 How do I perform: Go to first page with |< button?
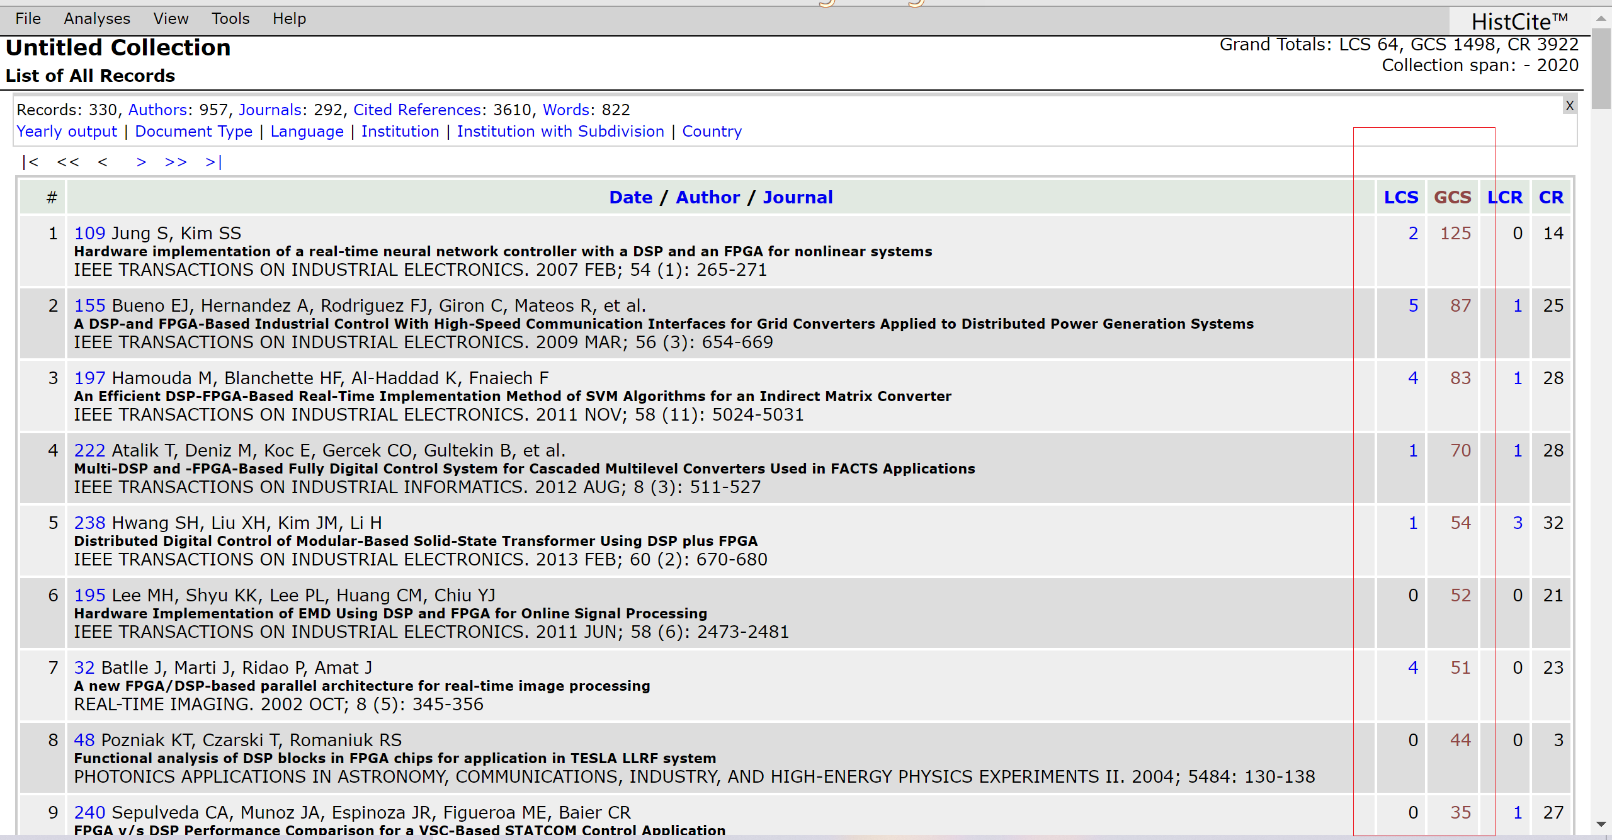pos(30,162)
